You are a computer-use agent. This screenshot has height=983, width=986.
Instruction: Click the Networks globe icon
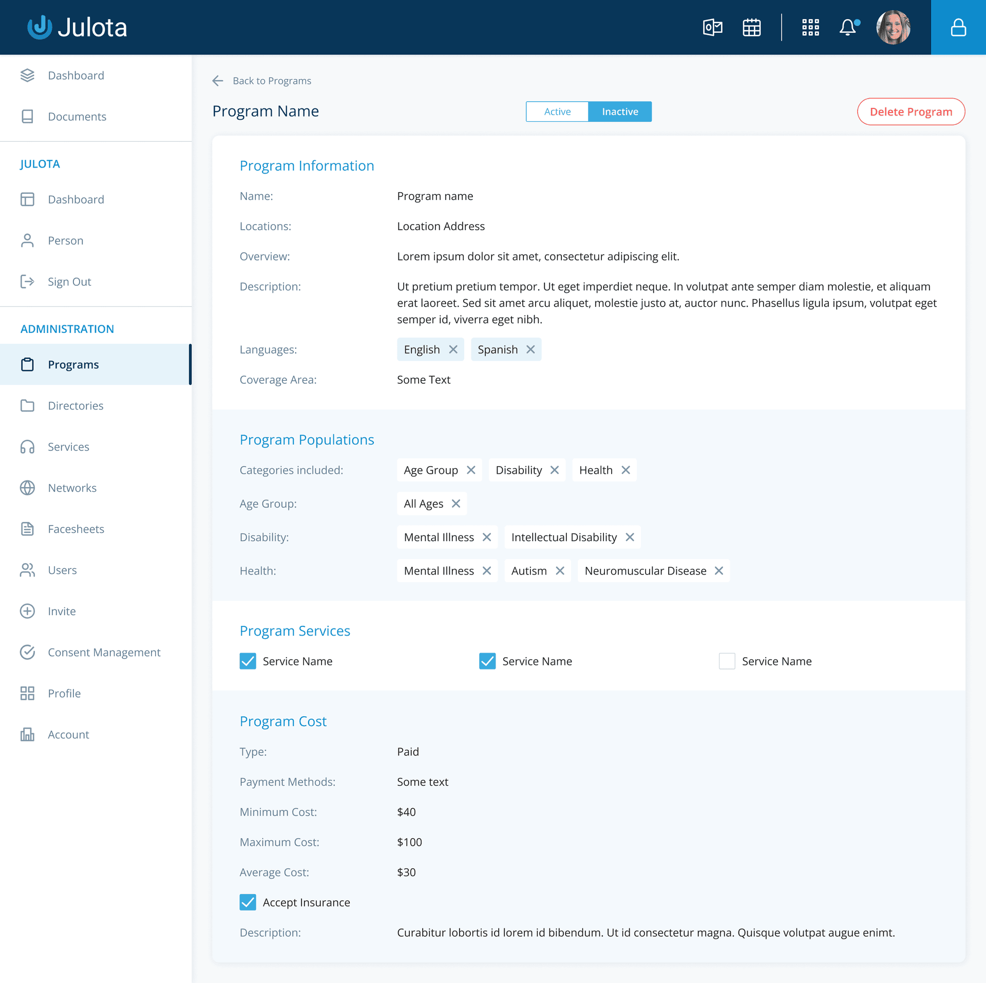point(27,488)
